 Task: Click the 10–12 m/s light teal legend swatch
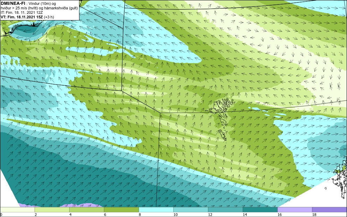click(191, 209)
